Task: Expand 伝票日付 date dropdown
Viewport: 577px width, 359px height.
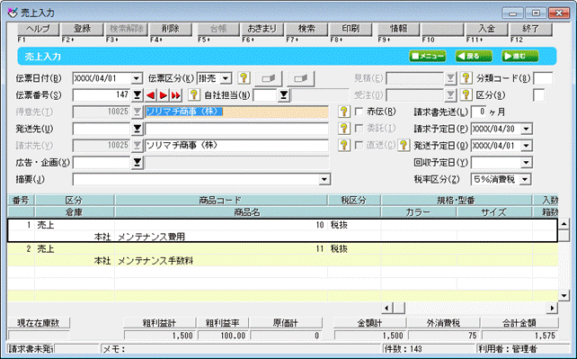Action: click(x=137, y=78)
